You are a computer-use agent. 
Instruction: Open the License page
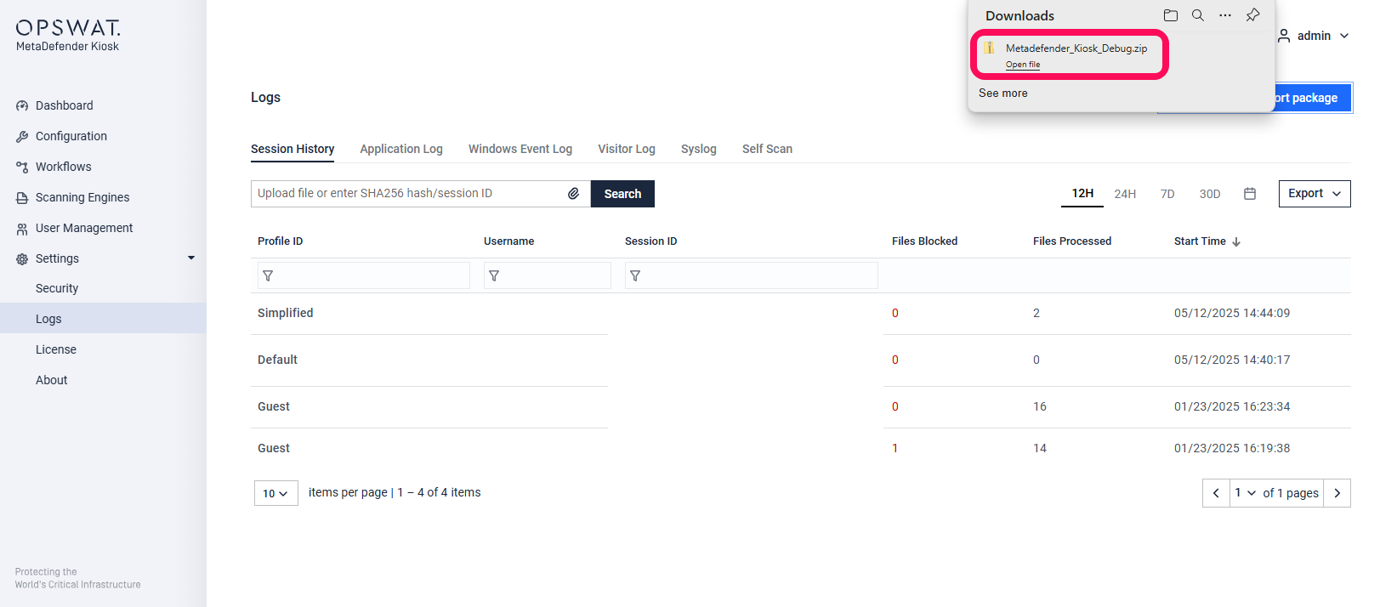56,349
